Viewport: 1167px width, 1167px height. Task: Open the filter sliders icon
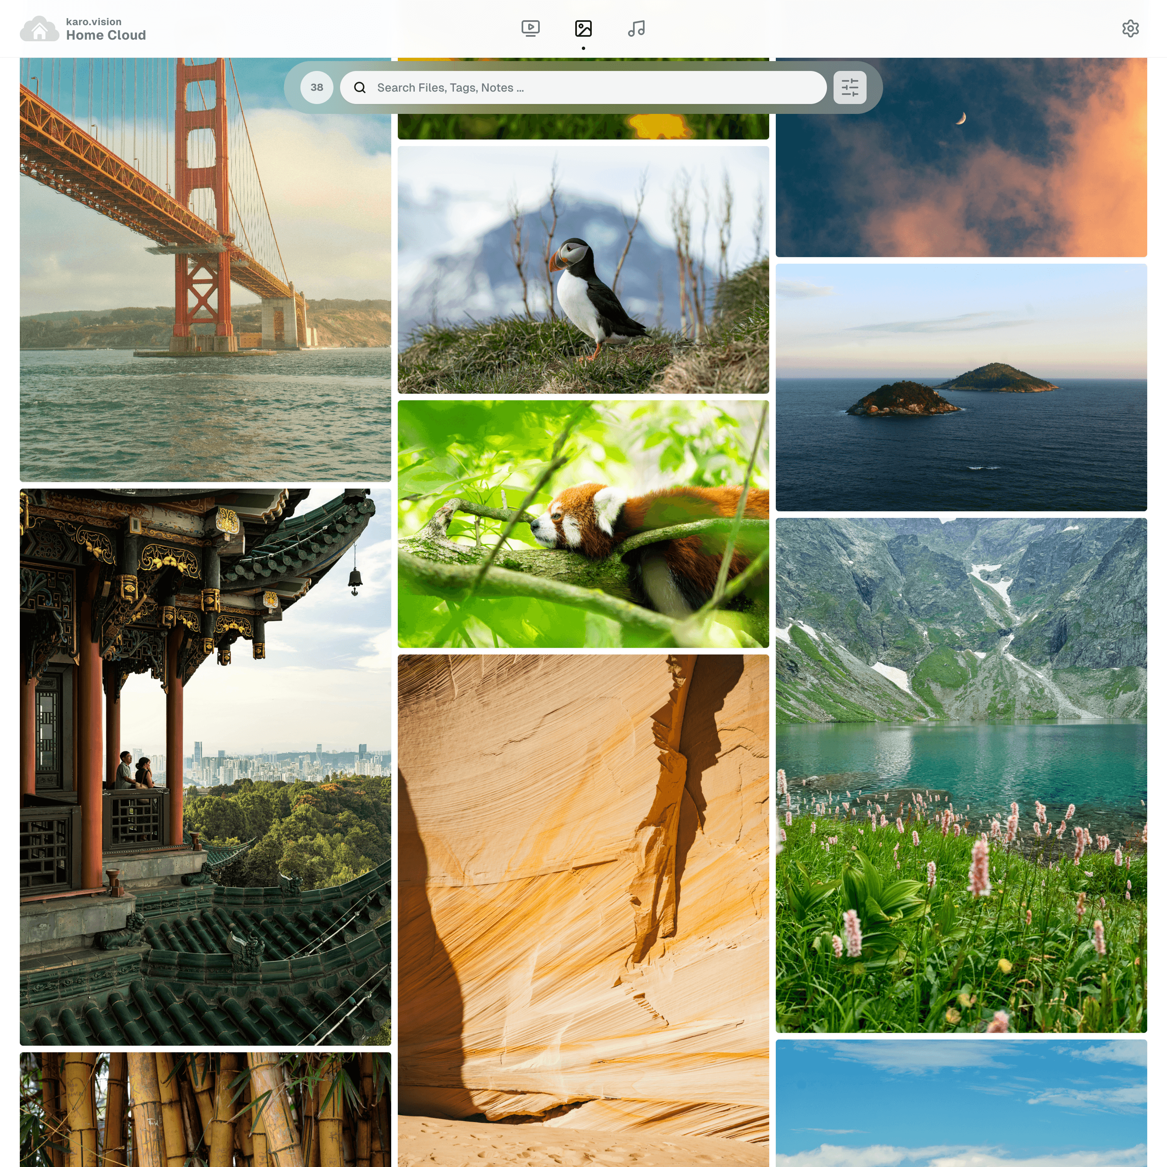point(849,87)
